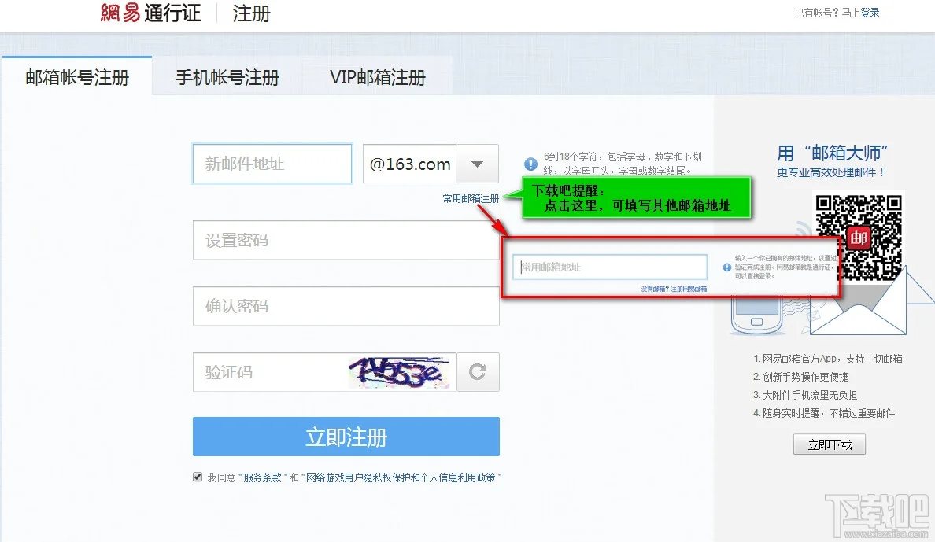The height and width of the screenshot is (542, 935).
Task: Switch to 邮箱帐号注册 tab
Action: click(77, 76)
